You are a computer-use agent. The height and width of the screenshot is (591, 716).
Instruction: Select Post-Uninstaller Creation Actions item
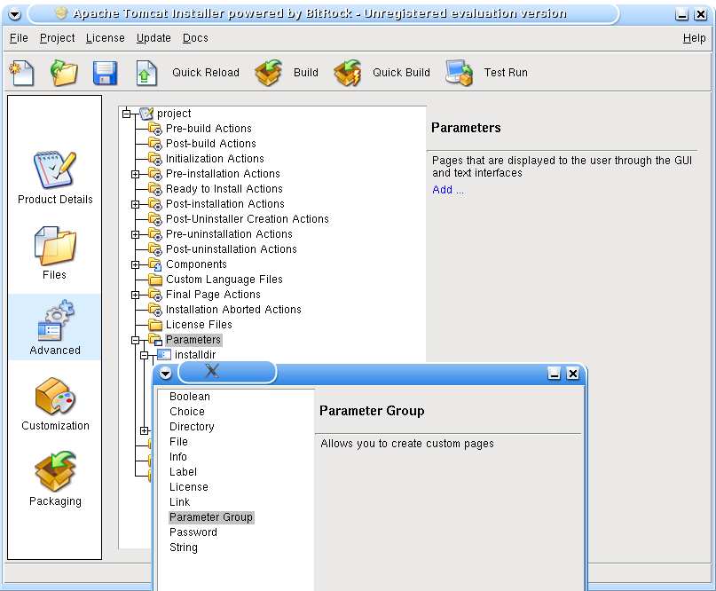tap(247, 219)
